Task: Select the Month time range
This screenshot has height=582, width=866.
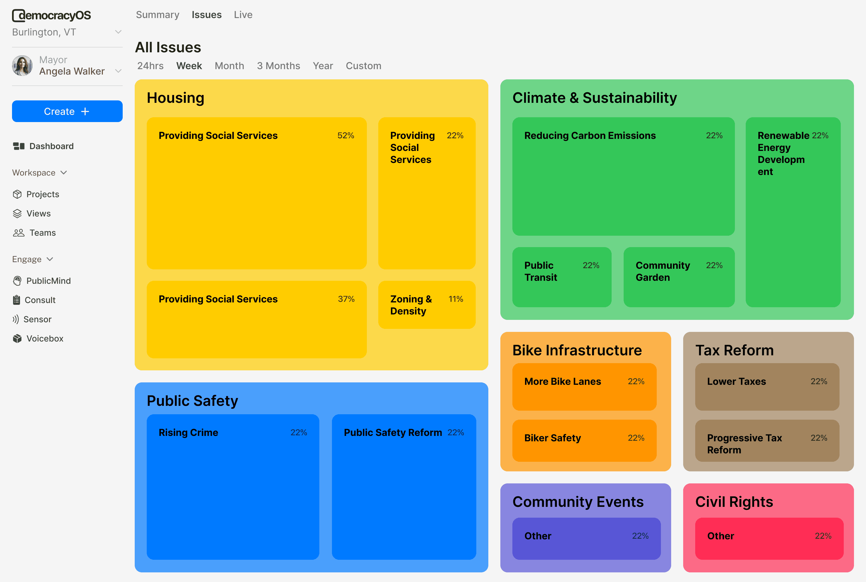Action: pyautogui.click(x=229, y=66)
